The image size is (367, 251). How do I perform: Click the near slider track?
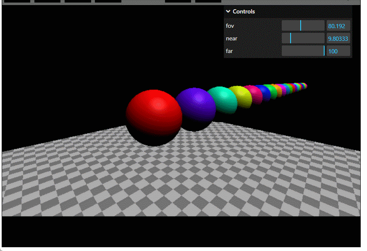tap(303, 39)
